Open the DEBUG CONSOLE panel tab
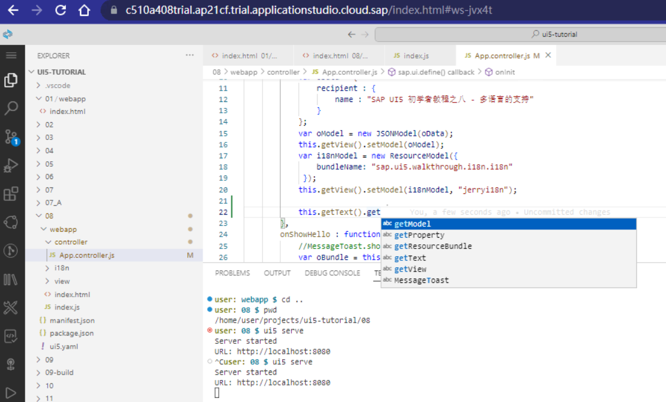 [332, 273]
